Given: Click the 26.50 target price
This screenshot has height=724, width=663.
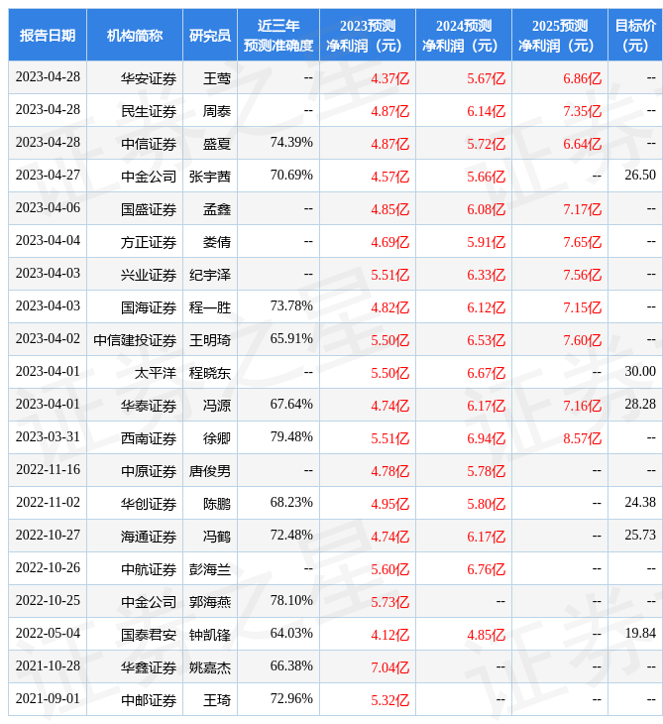Looking at the screenshot, I should point(640,175).
